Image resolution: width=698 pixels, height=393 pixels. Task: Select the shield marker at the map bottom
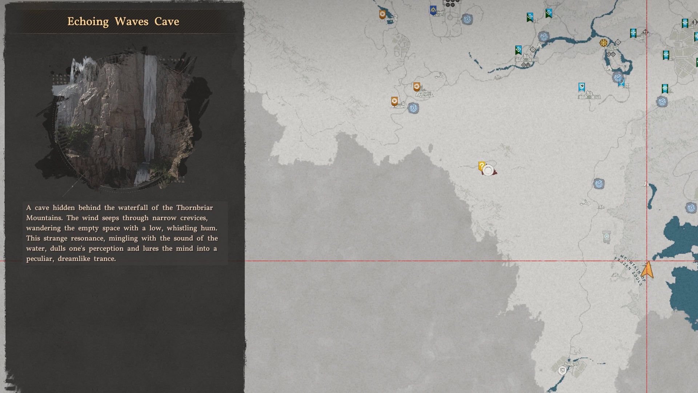click(562, 370)
